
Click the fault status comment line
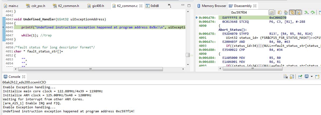54,47
